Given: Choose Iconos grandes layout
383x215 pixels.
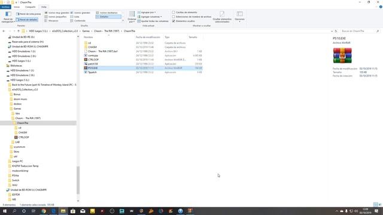Looking at the screenshot, I should [80, 13].
